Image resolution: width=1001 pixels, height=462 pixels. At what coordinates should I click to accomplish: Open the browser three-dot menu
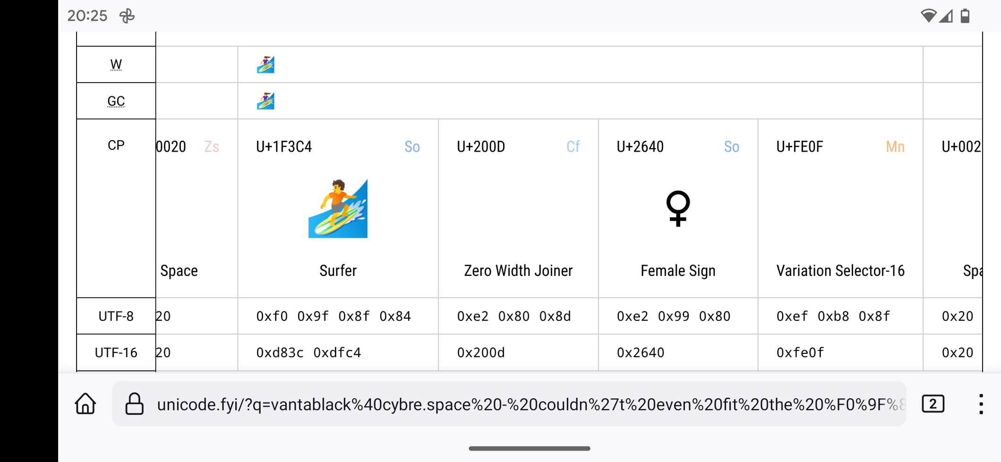[x=981, y=404]
